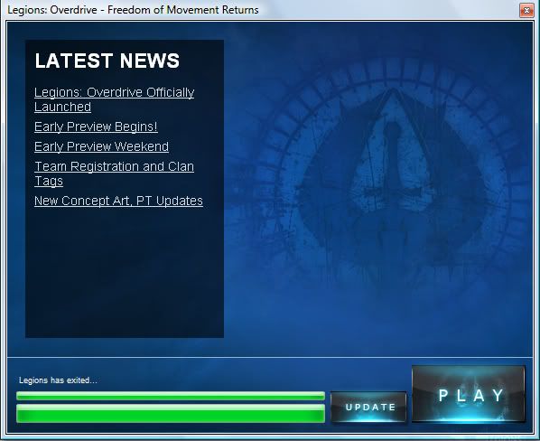
Task: Open the Early Preview Begins! news link
Action: pyautogui.click(x=96, y=127)
